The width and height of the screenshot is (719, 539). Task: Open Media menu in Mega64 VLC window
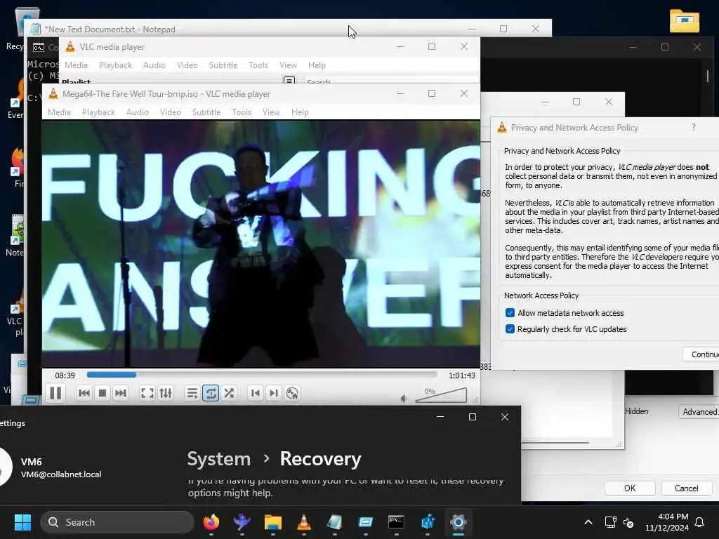(x=59, y=112)
